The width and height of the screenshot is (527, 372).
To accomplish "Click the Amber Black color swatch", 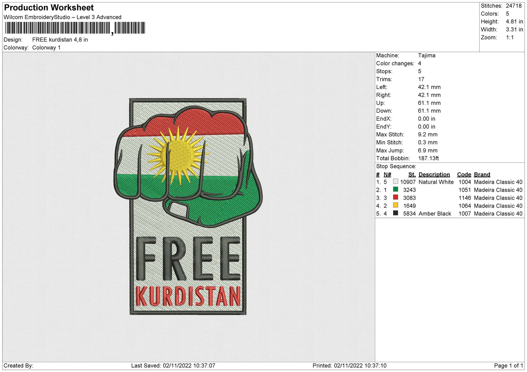I will [x=395, y=214].
